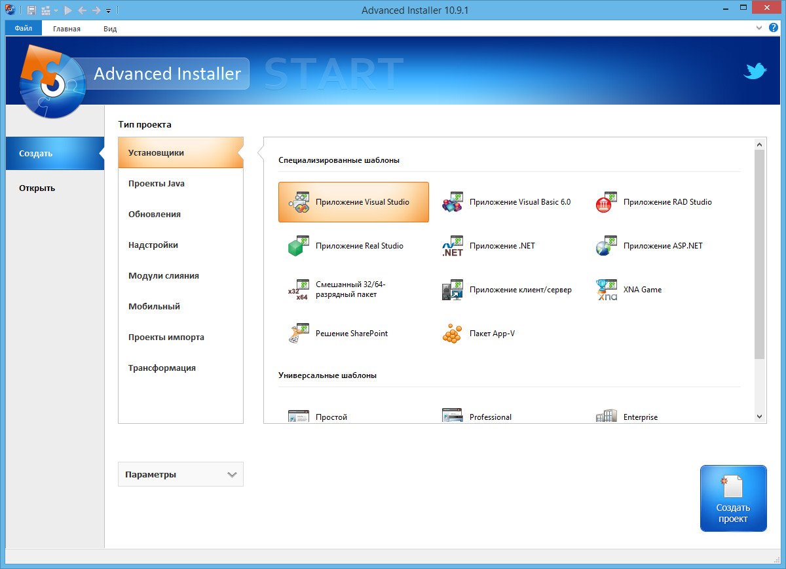The width and height of the screenshot is (786, 569).
Task: Choose the RAD Studio application template icon
Action: coord(606,202)
